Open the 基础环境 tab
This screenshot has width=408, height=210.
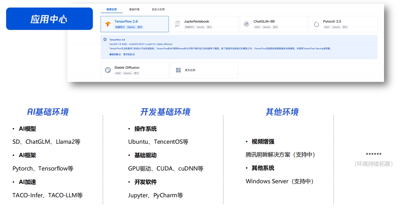[x=134, y=10]
